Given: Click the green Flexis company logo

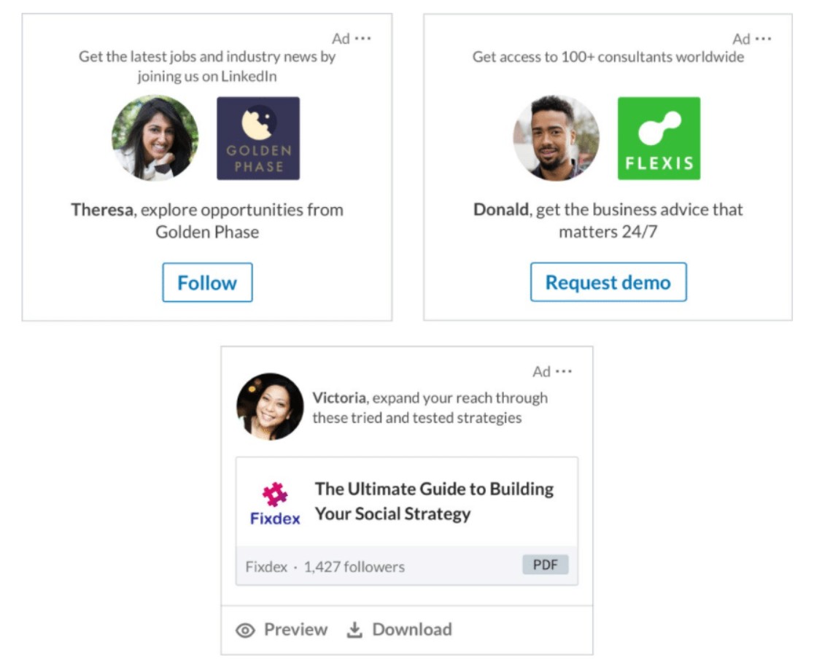Looking at the screenshot, I should click(659, 137).
